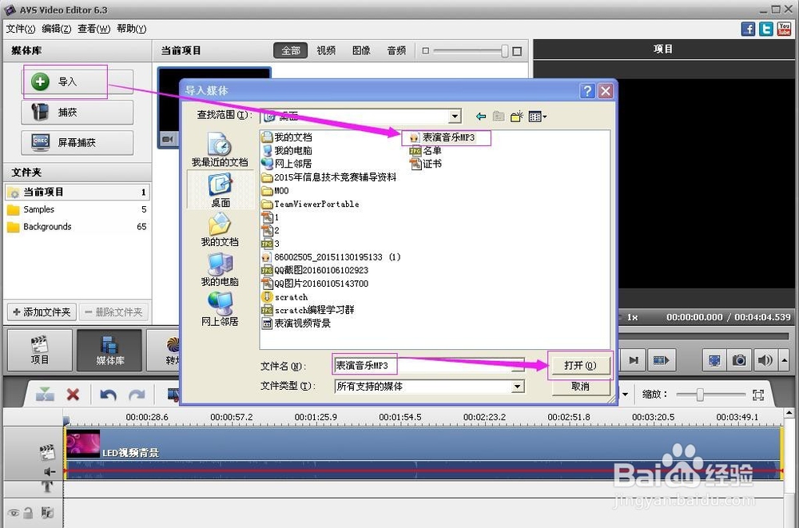The width and height of the screenshot is (799, 528).
Task: Select the 2015年信息技术竞赛辅导资料 folder
Action: coord(328,177)
